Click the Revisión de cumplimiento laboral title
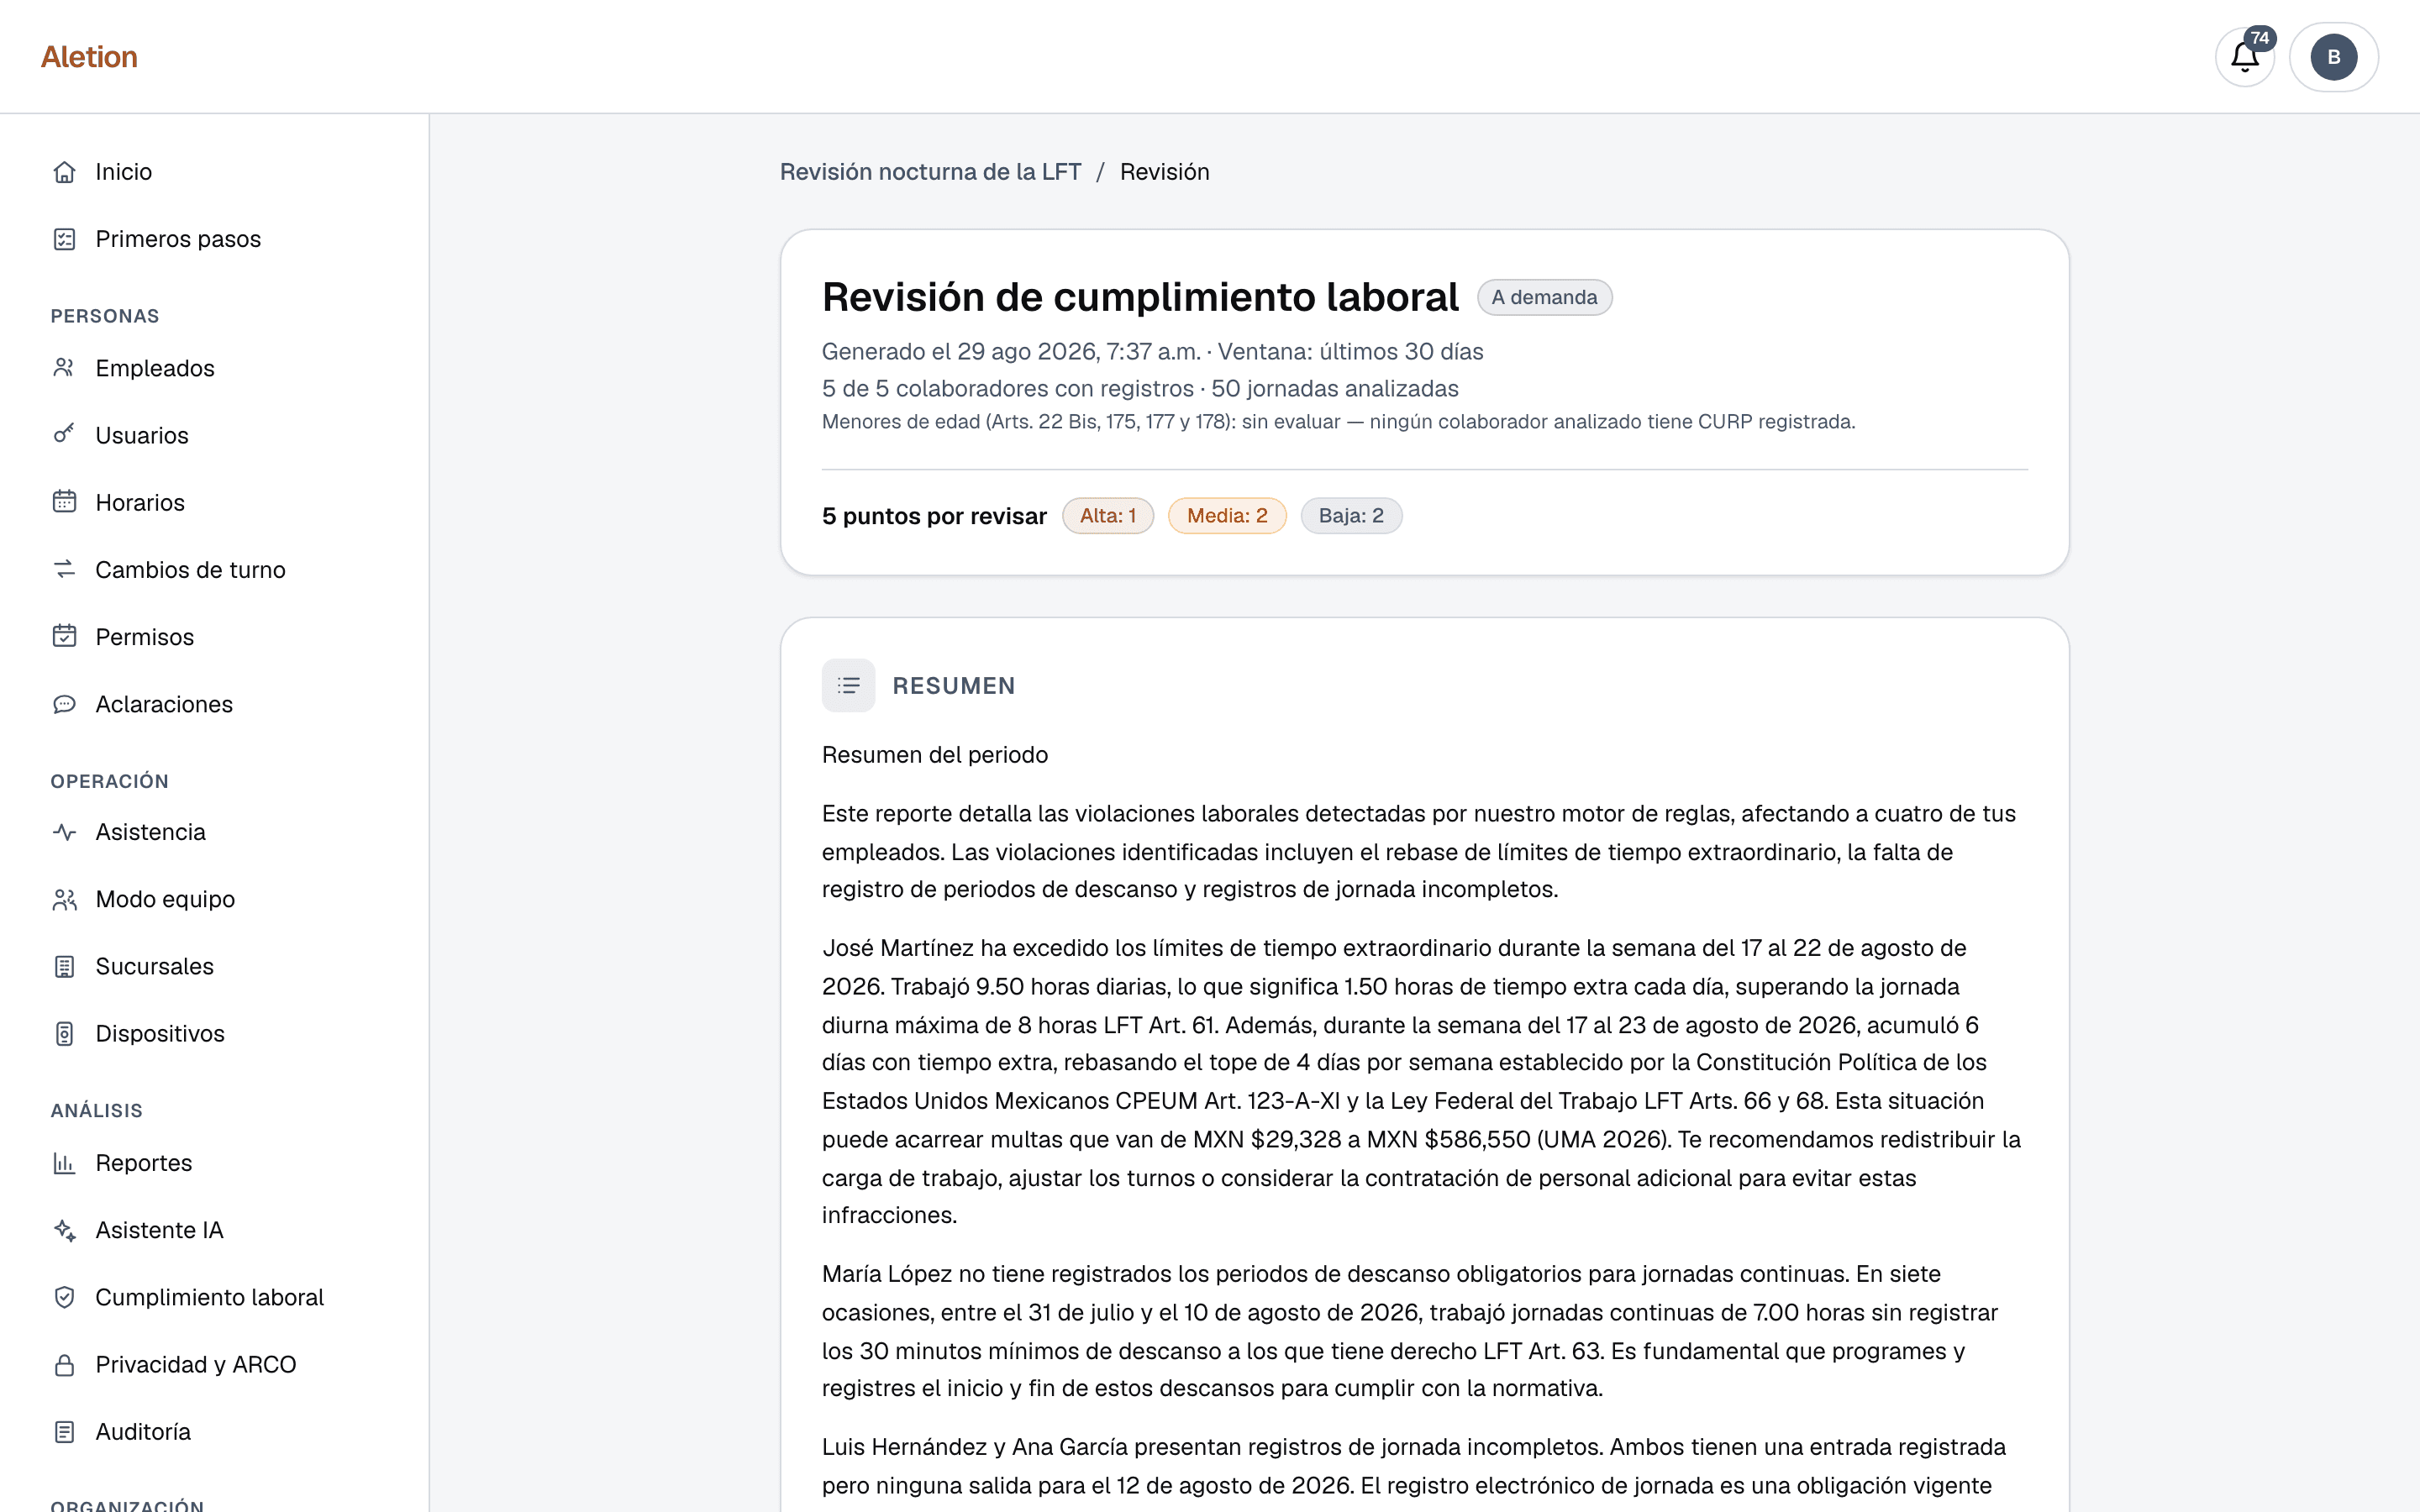2420x1512 pixels. 1140,297
